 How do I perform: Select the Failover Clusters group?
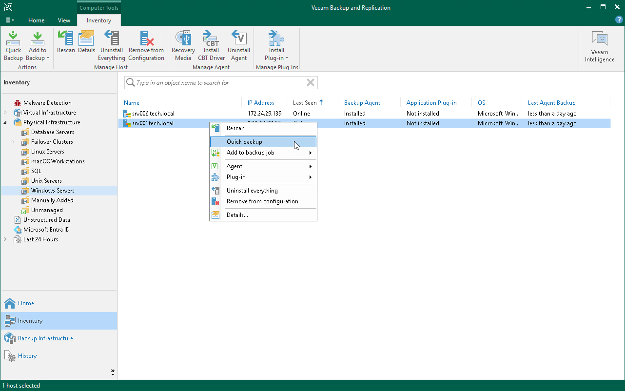52,142
